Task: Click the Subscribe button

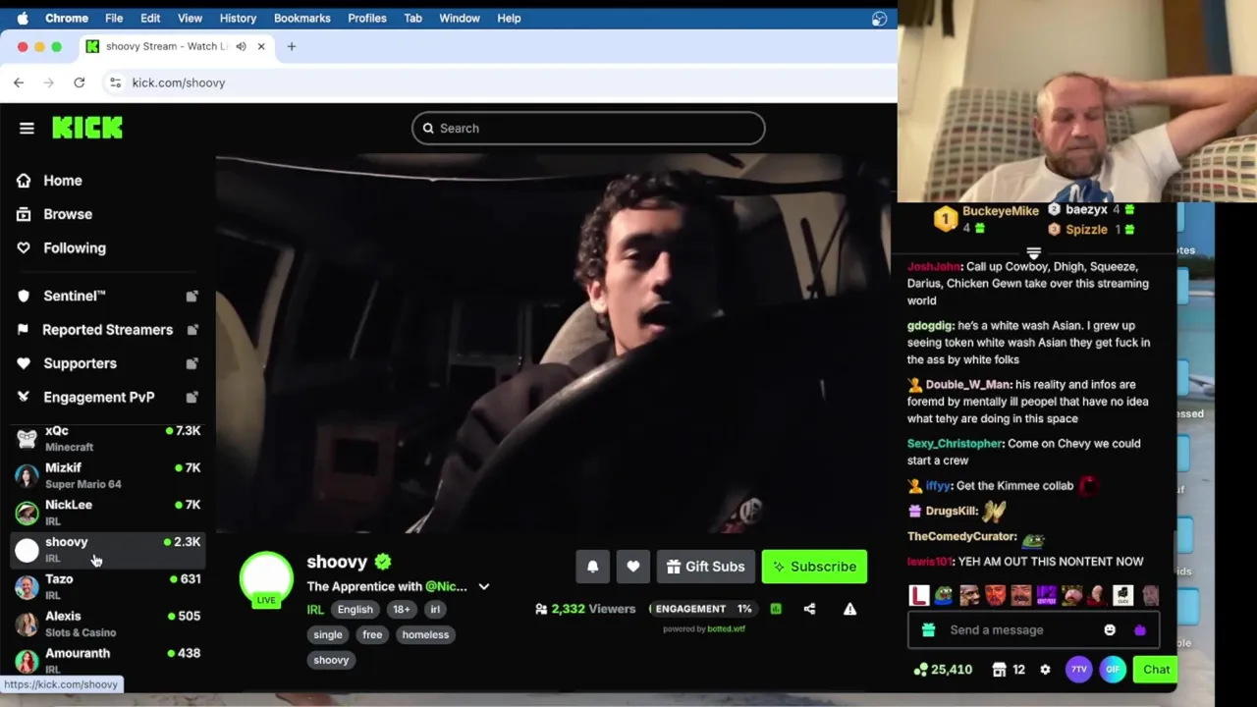Action: [x=814, y=567]
